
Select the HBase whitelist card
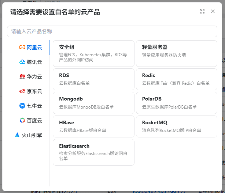tap(93, 126)
